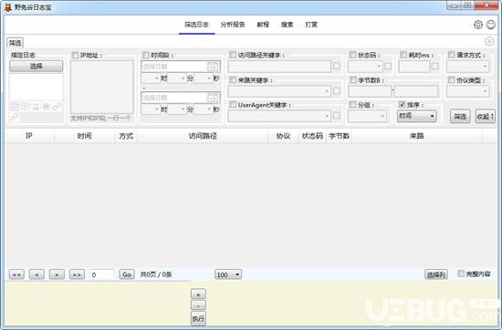Click the smiley face icon at top right
Viewport: 502px width, 330px height.
point(491,25)
